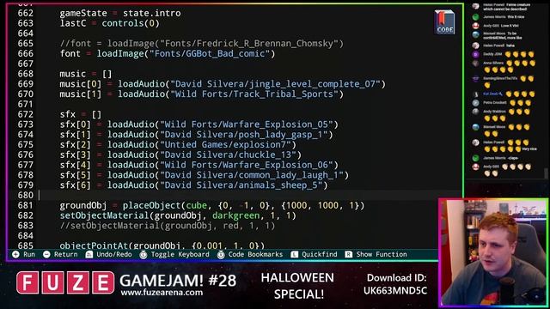This screenshot has height=309, width=550.
Task: Click "Warfare_Explosion_06" audio path
Action: point(275,165)
